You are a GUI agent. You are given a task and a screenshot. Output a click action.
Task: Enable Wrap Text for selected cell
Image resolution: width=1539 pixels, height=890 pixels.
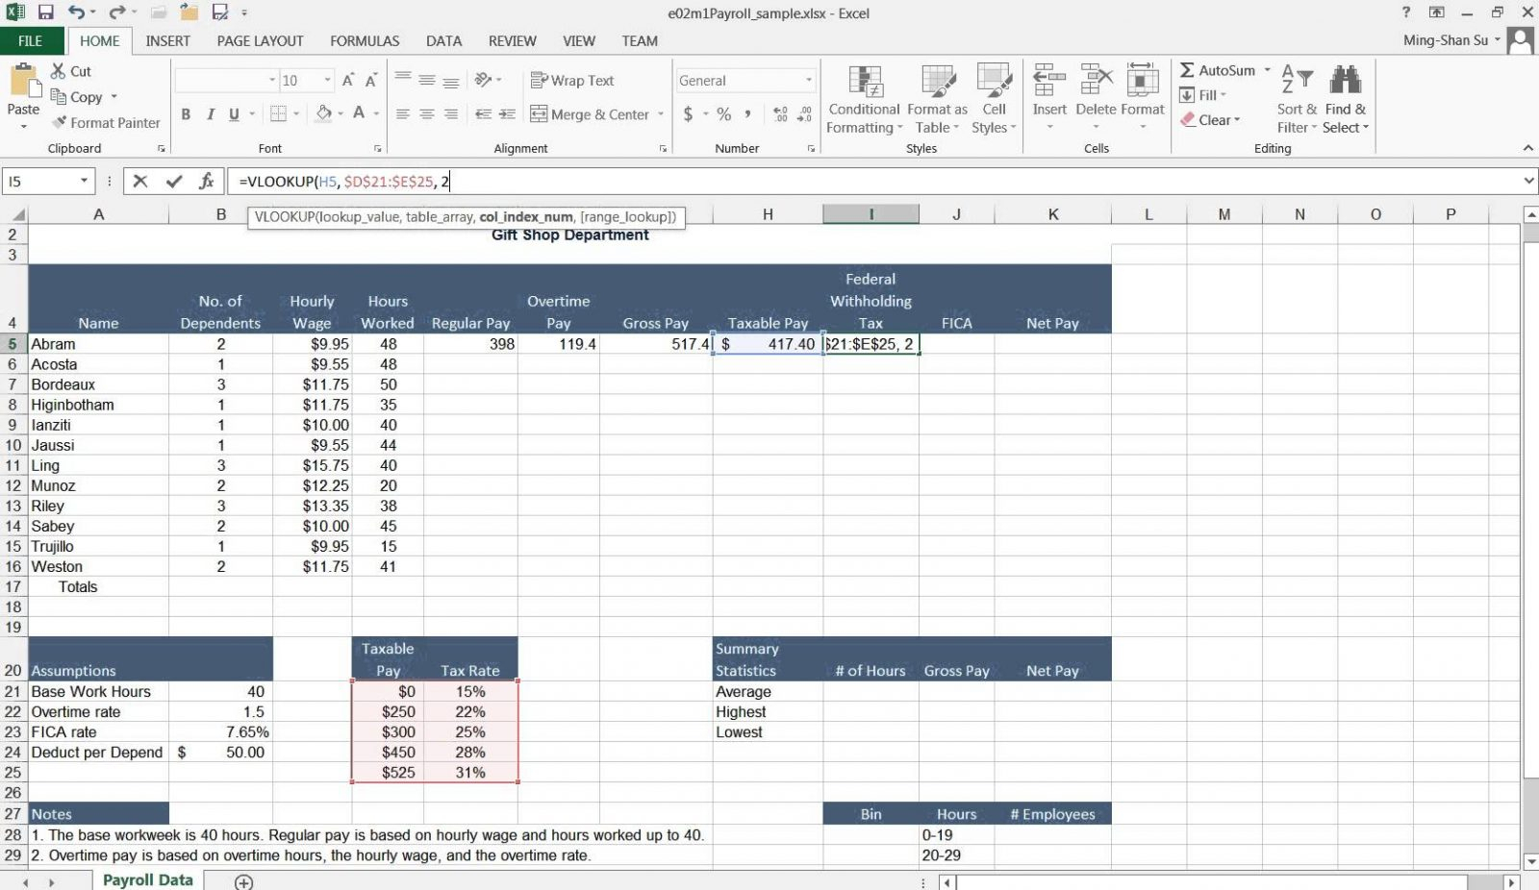point(571,80)
